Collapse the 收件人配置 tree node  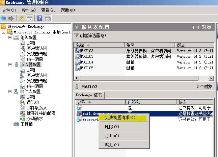10,91
